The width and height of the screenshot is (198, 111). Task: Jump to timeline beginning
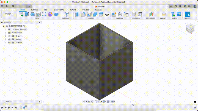coord(2,108)
